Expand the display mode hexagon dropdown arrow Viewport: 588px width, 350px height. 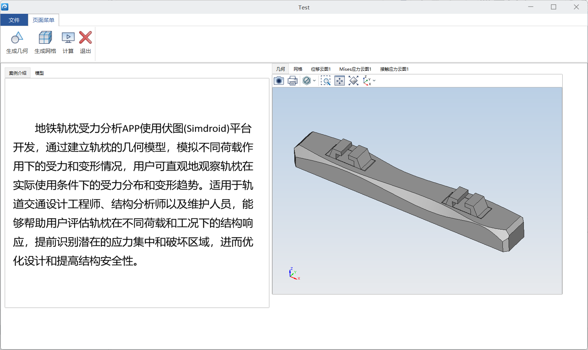[x=314, y=81]
